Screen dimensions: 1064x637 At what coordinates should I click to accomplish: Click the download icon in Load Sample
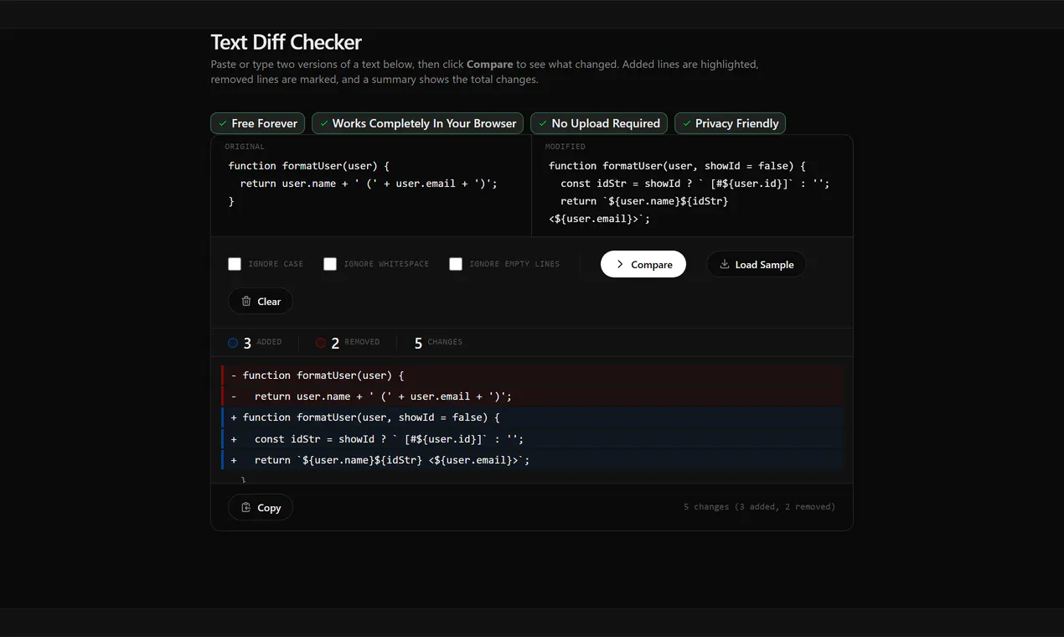tap(725, 264)
